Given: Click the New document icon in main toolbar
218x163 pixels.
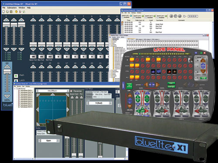Looking at the screenshot, I should click(3, 12).
